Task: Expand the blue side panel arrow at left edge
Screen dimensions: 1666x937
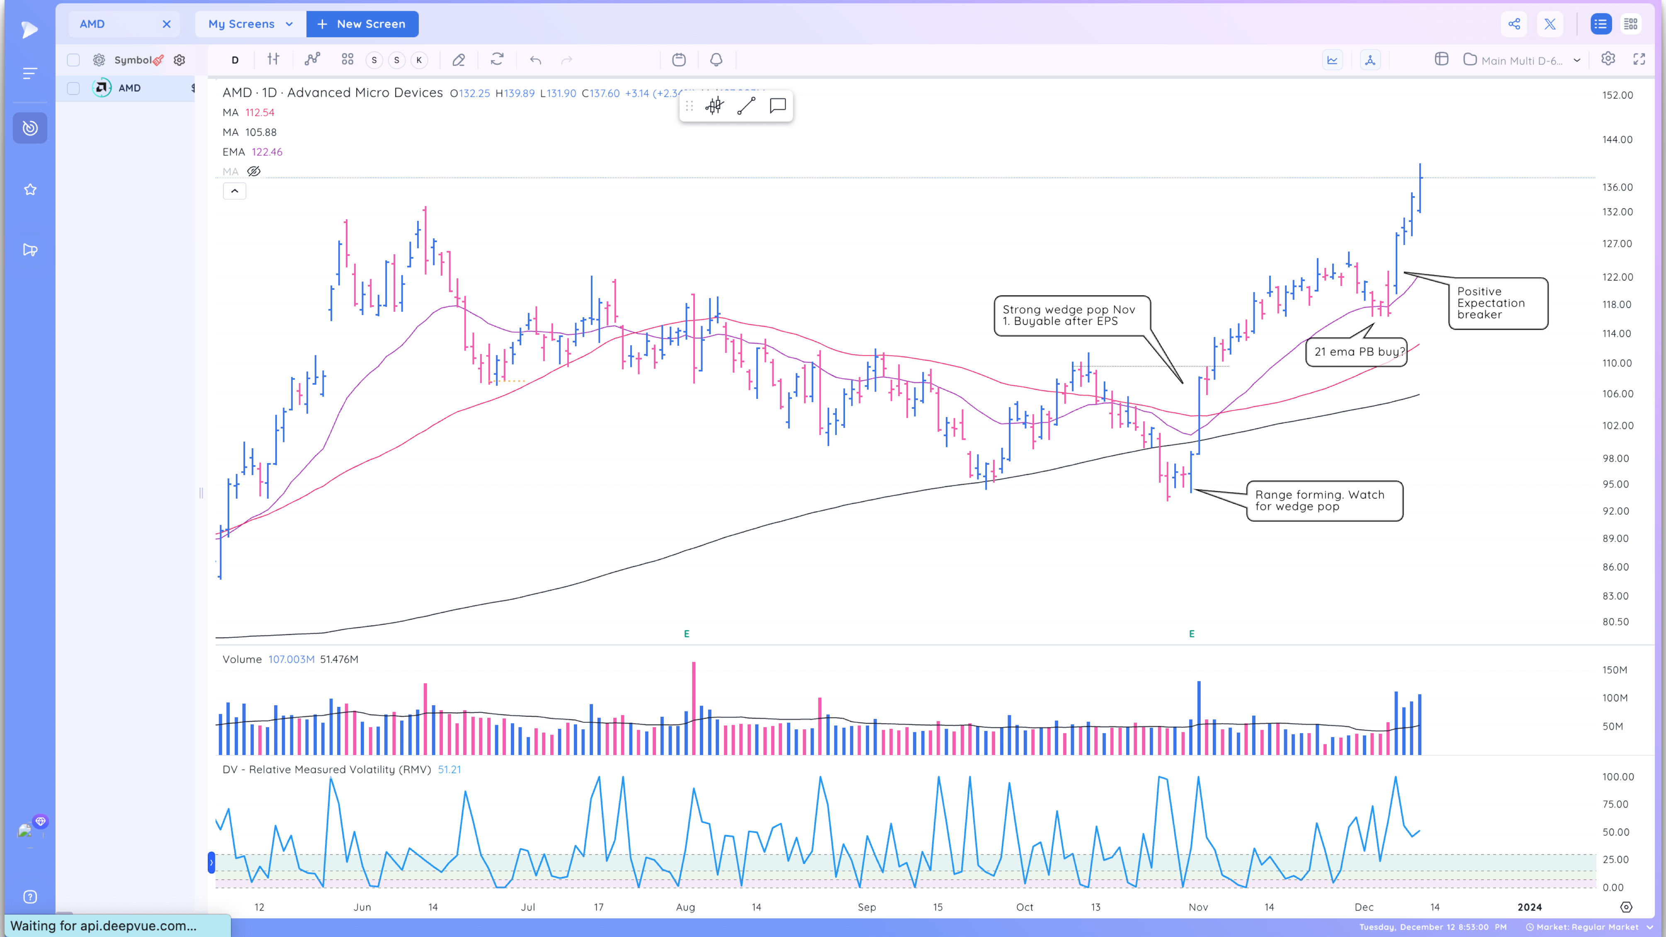Action: coord(211,863)
